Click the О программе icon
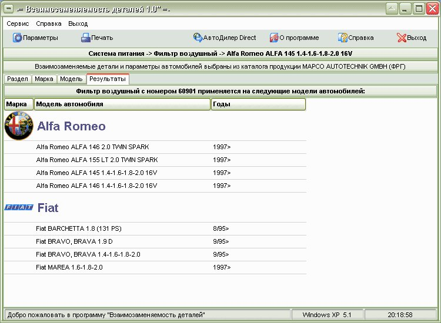This screenshot has width=441, height=323. [274, 38]
